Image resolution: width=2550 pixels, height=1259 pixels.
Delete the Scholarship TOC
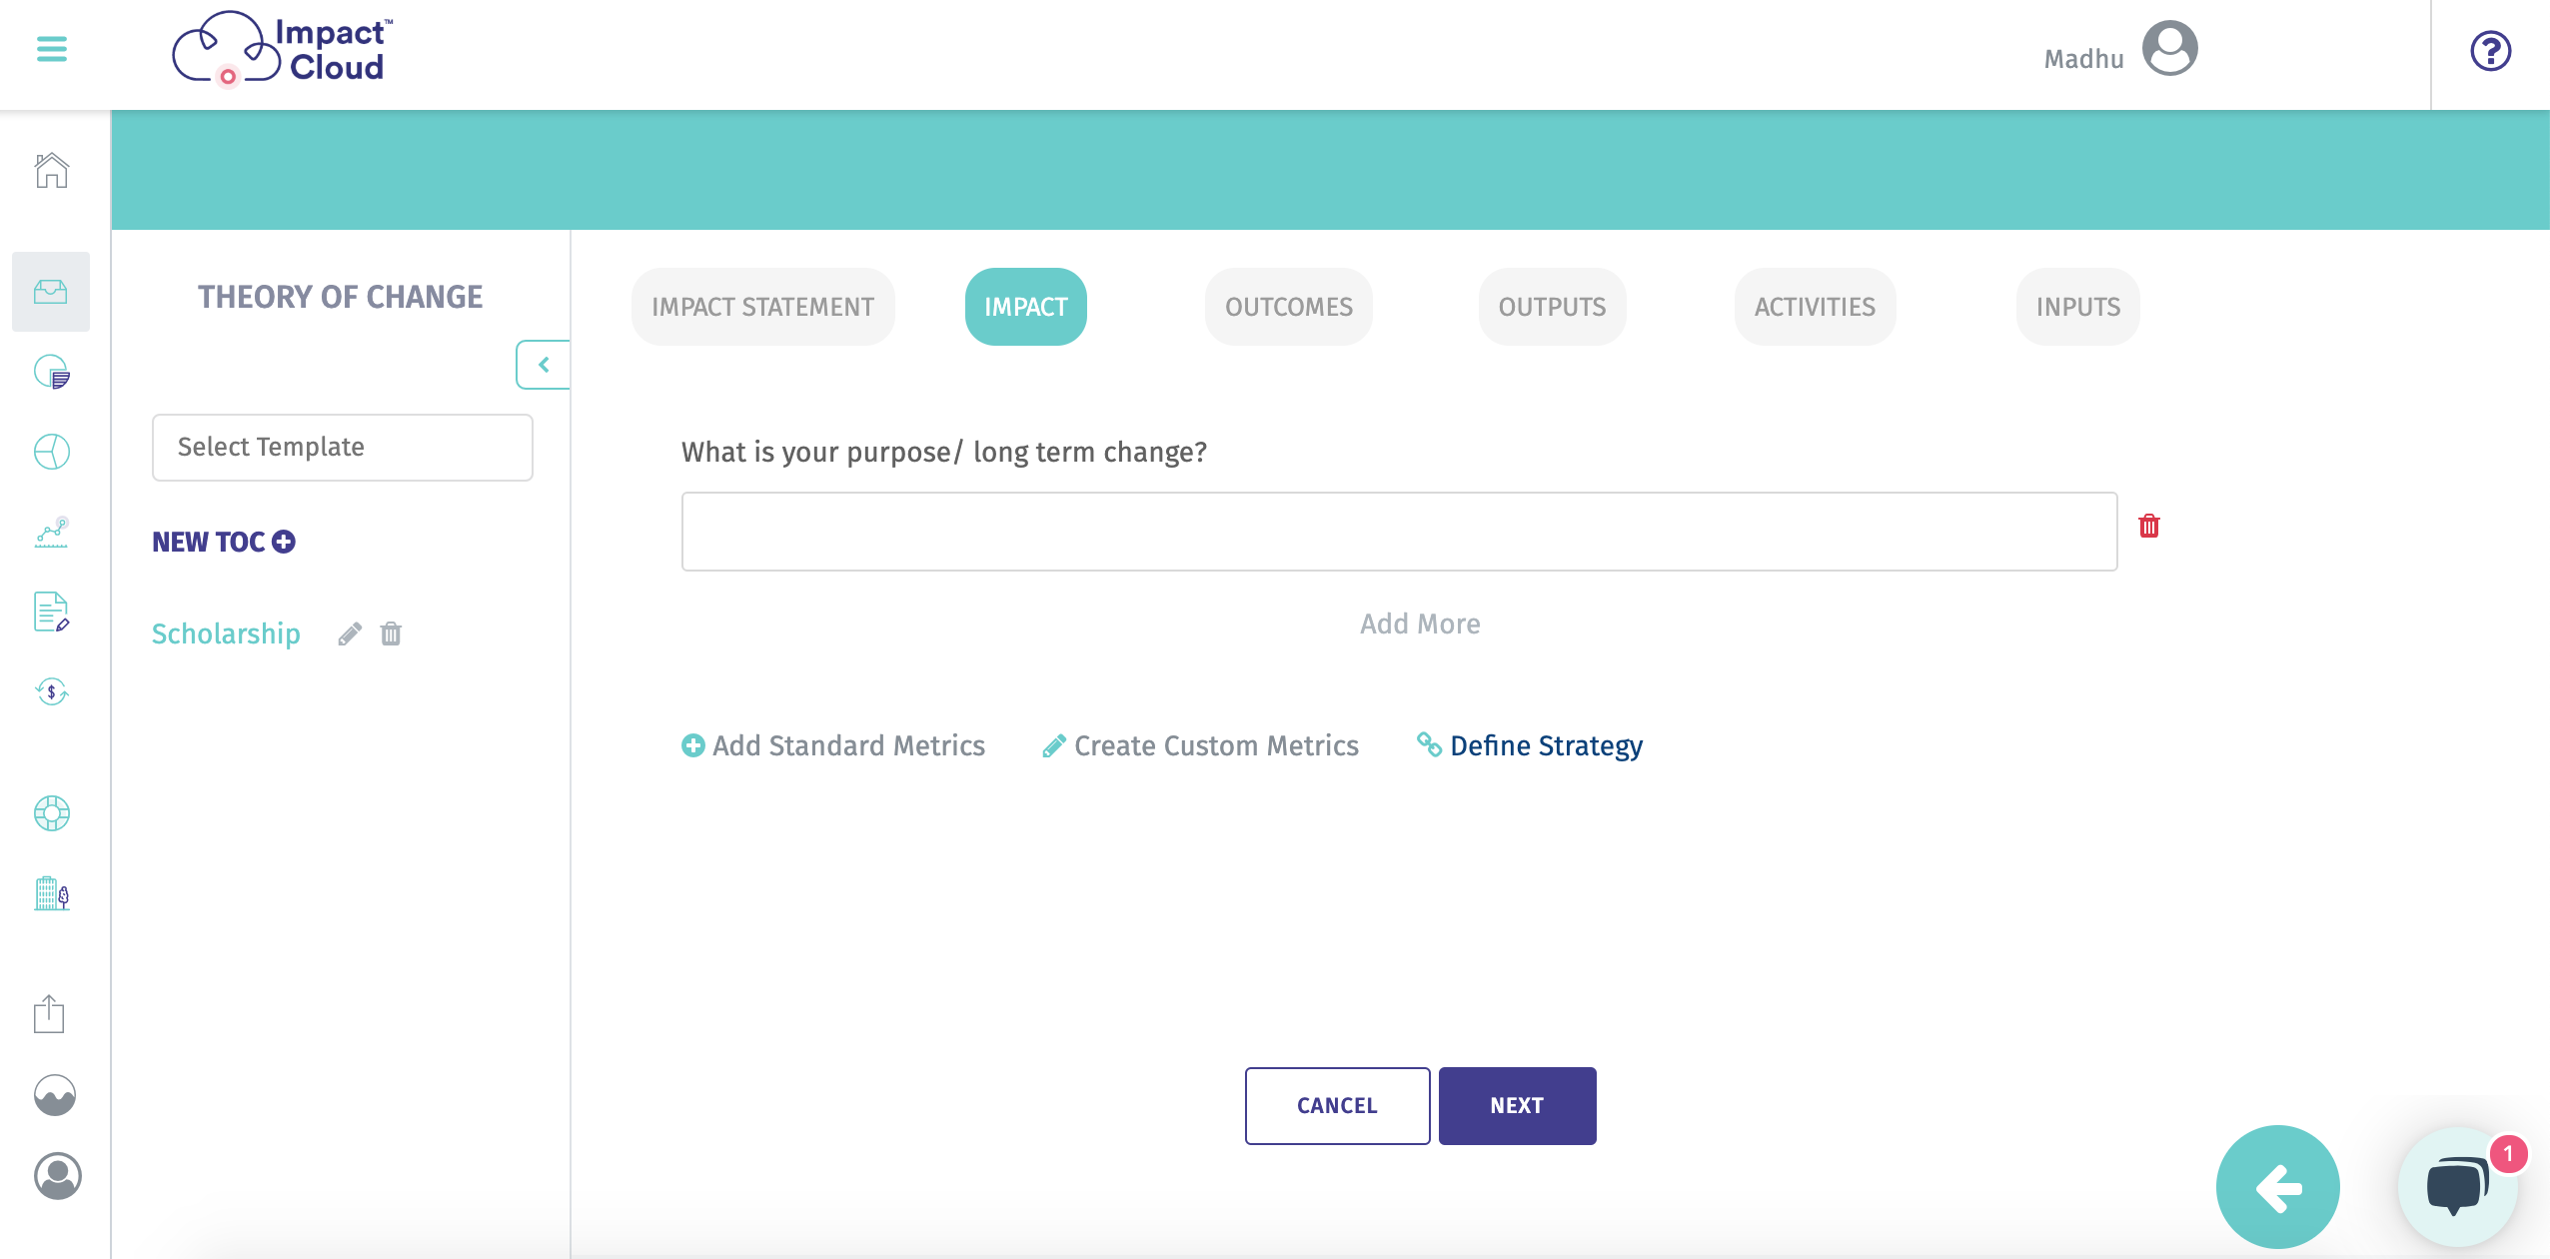pos(391,633)
